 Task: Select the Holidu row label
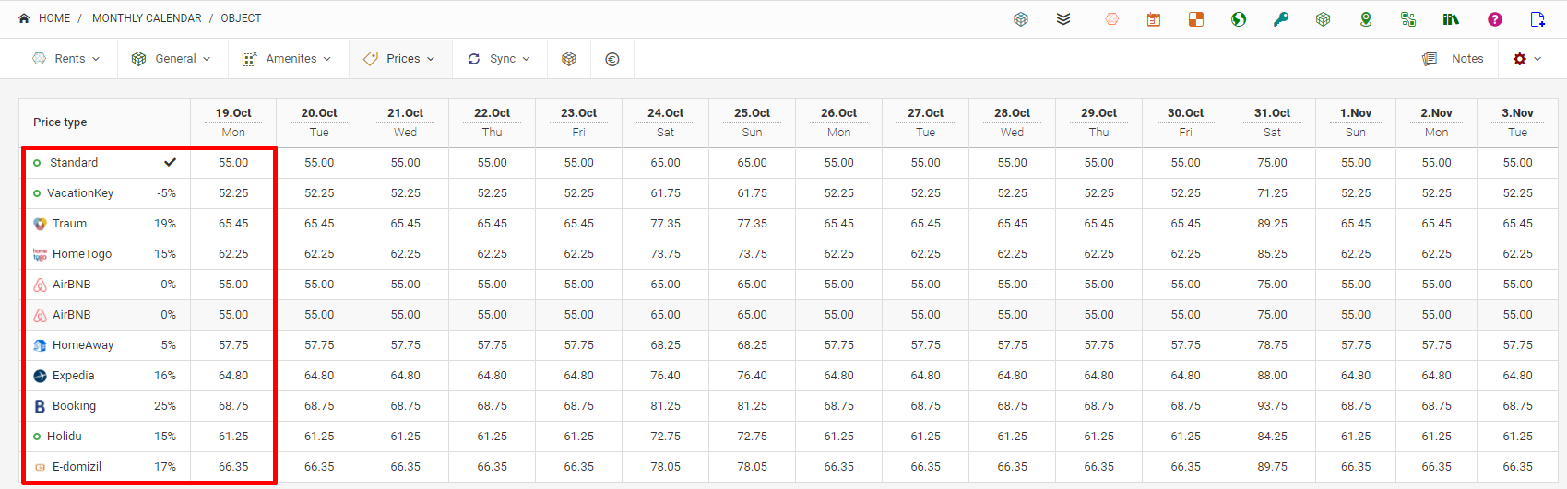click(65, 437)
